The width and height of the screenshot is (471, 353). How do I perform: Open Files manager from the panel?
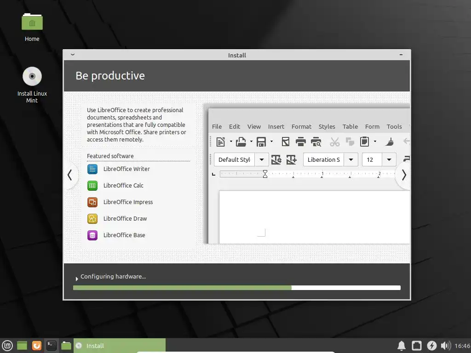66,346
